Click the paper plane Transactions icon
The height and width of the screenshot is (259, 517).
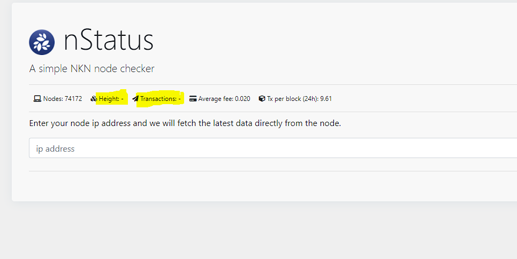pos(135,99)
